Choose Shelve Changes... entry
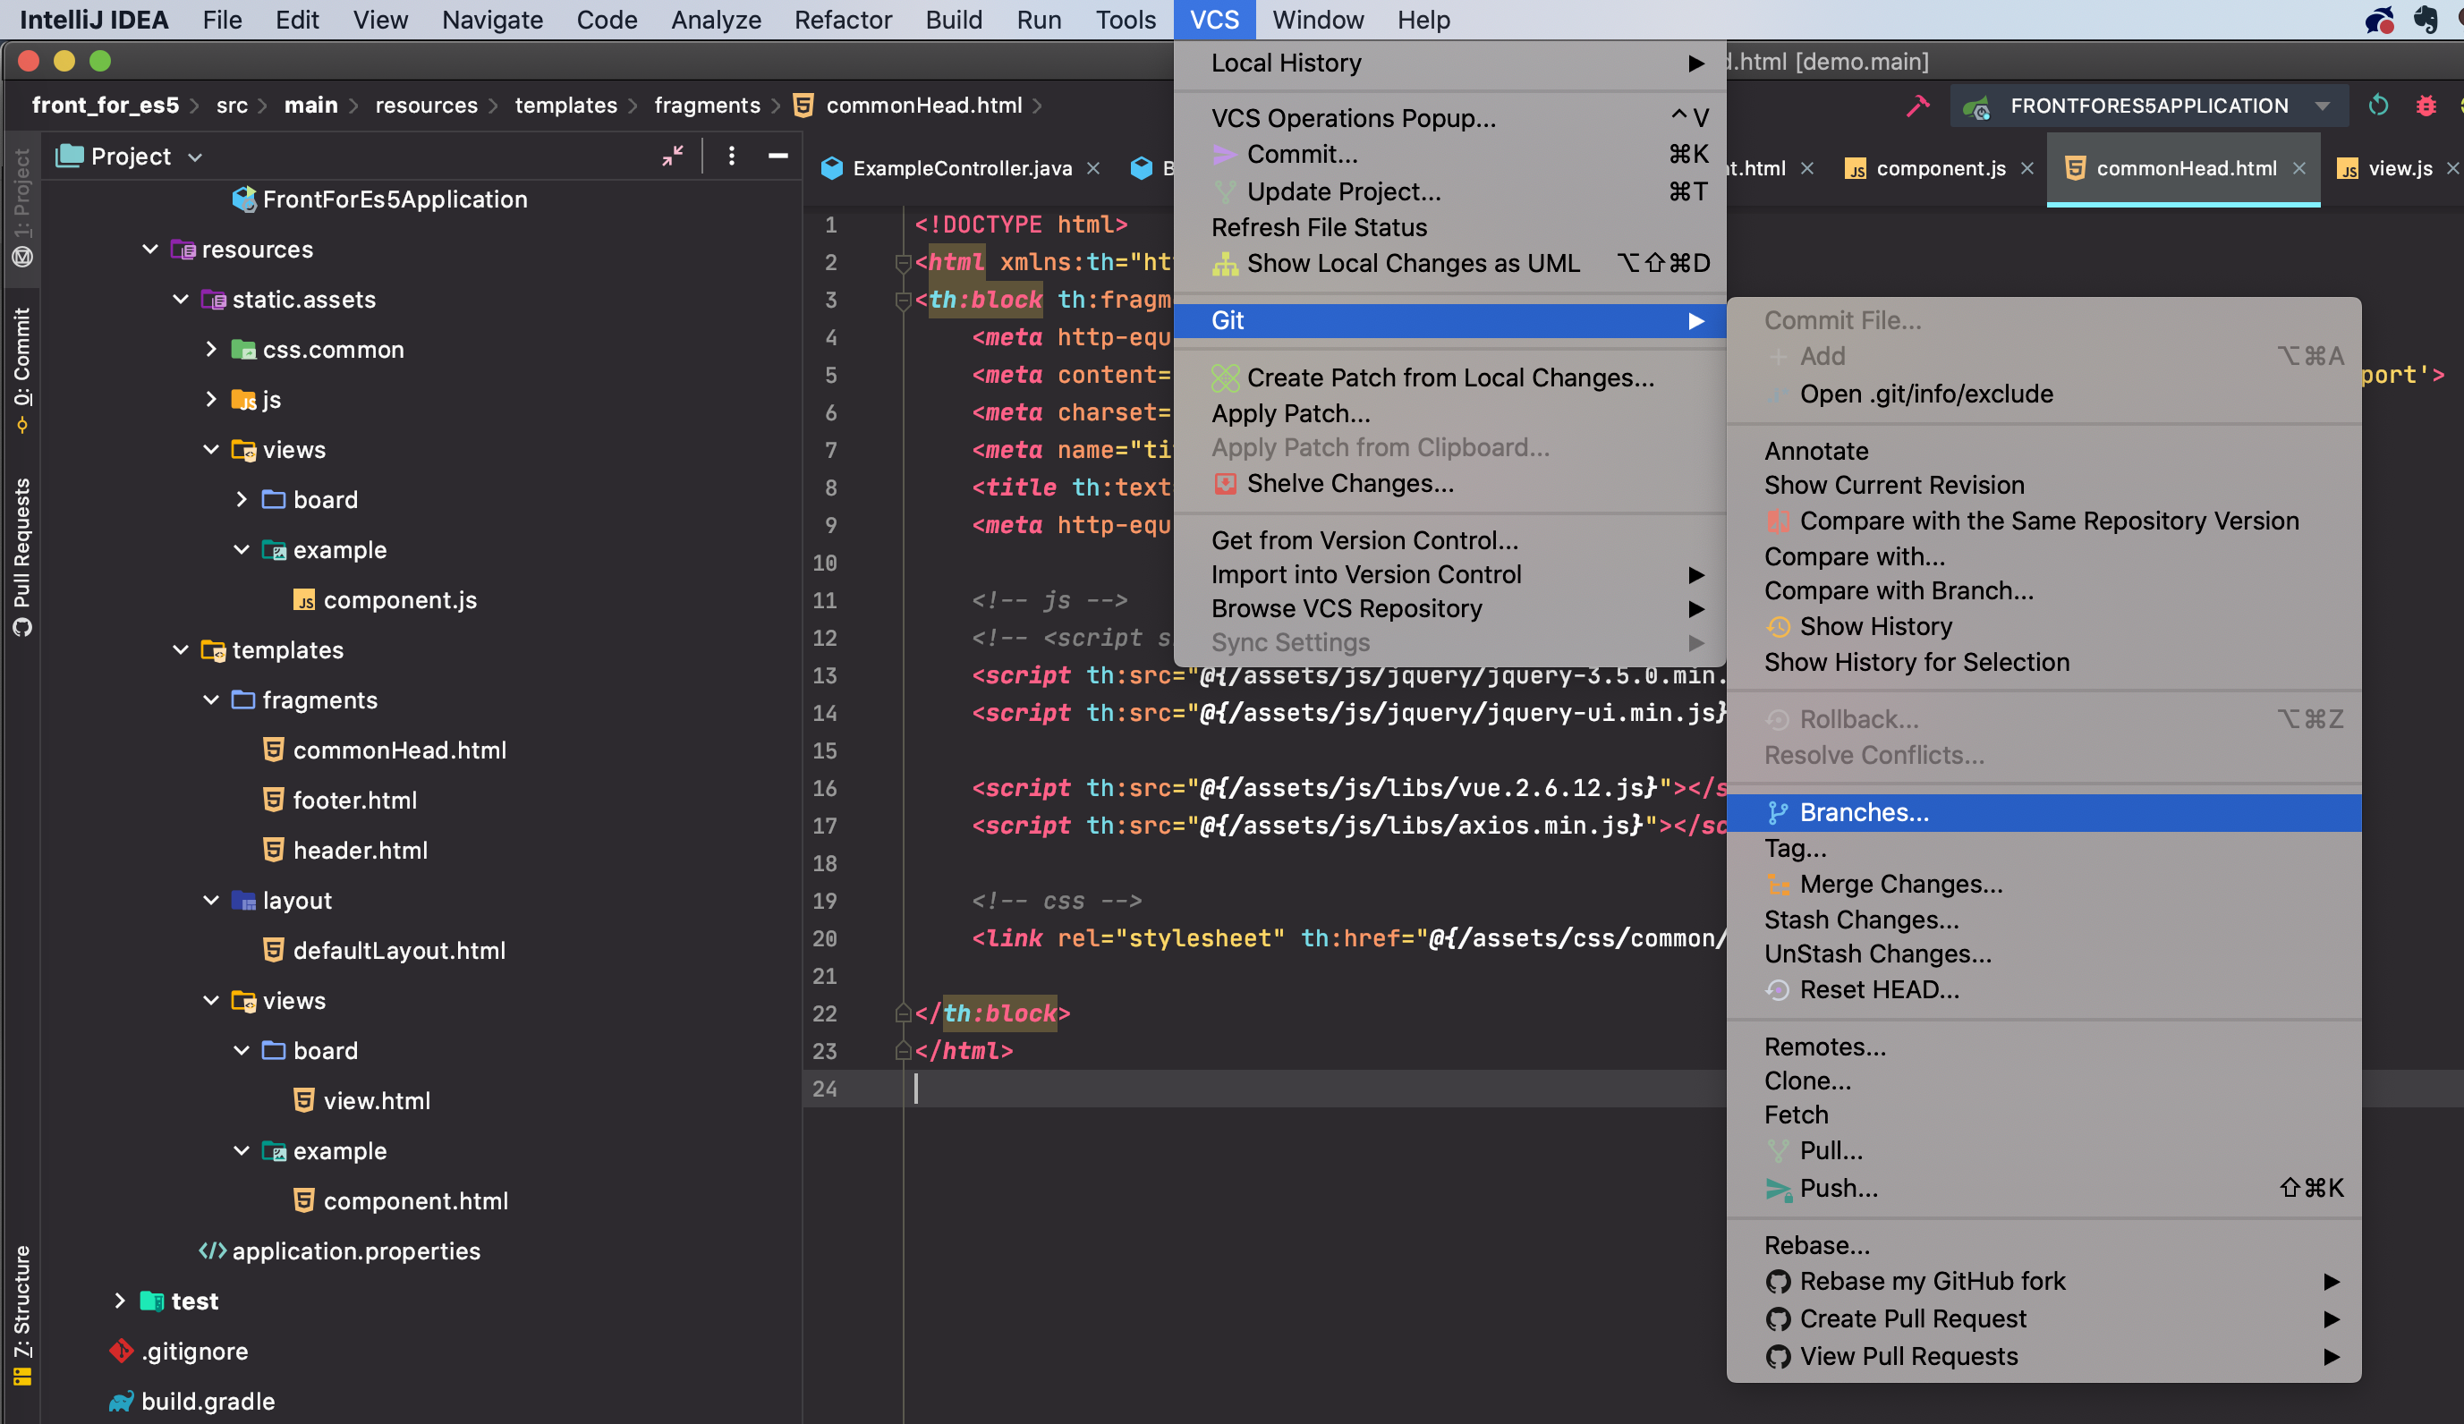The height and width of the screenshot is (1424, 2464). (x=1449, y=483)
